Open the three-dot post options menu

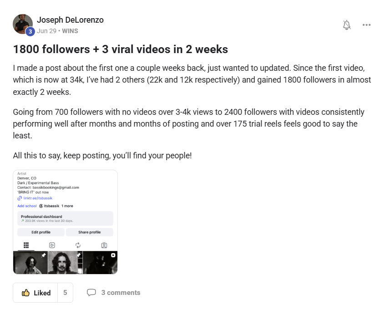coord(366,25)
